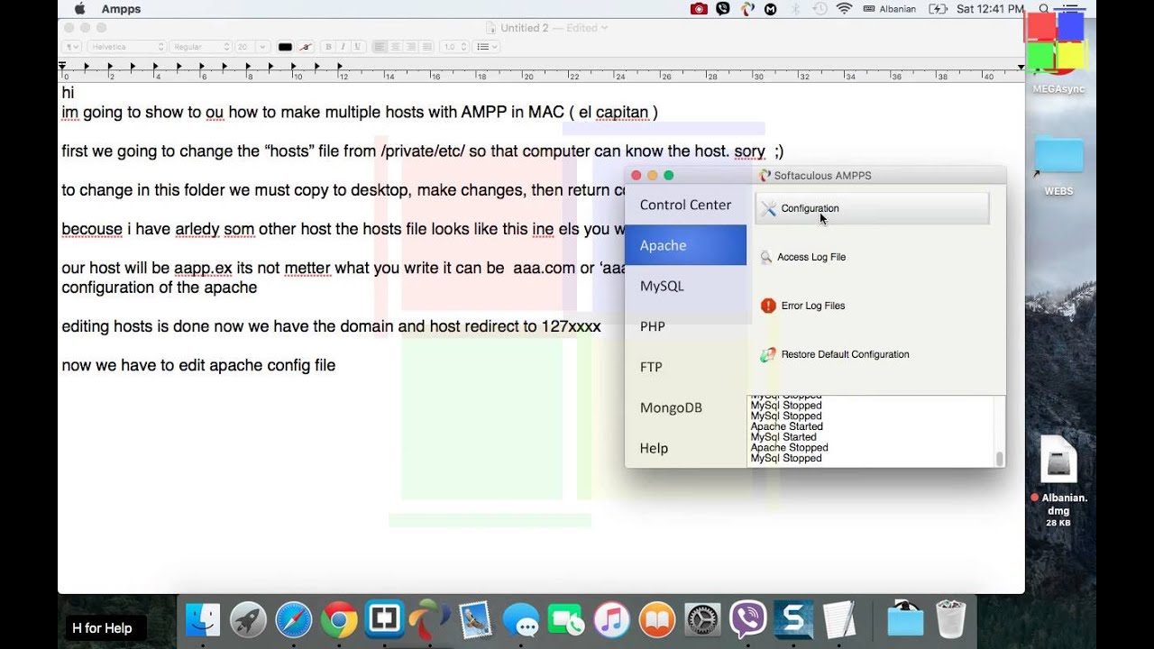Click the battery charging status icon
This screenshot has height=649, width=1154.
(x=938, y=9)
